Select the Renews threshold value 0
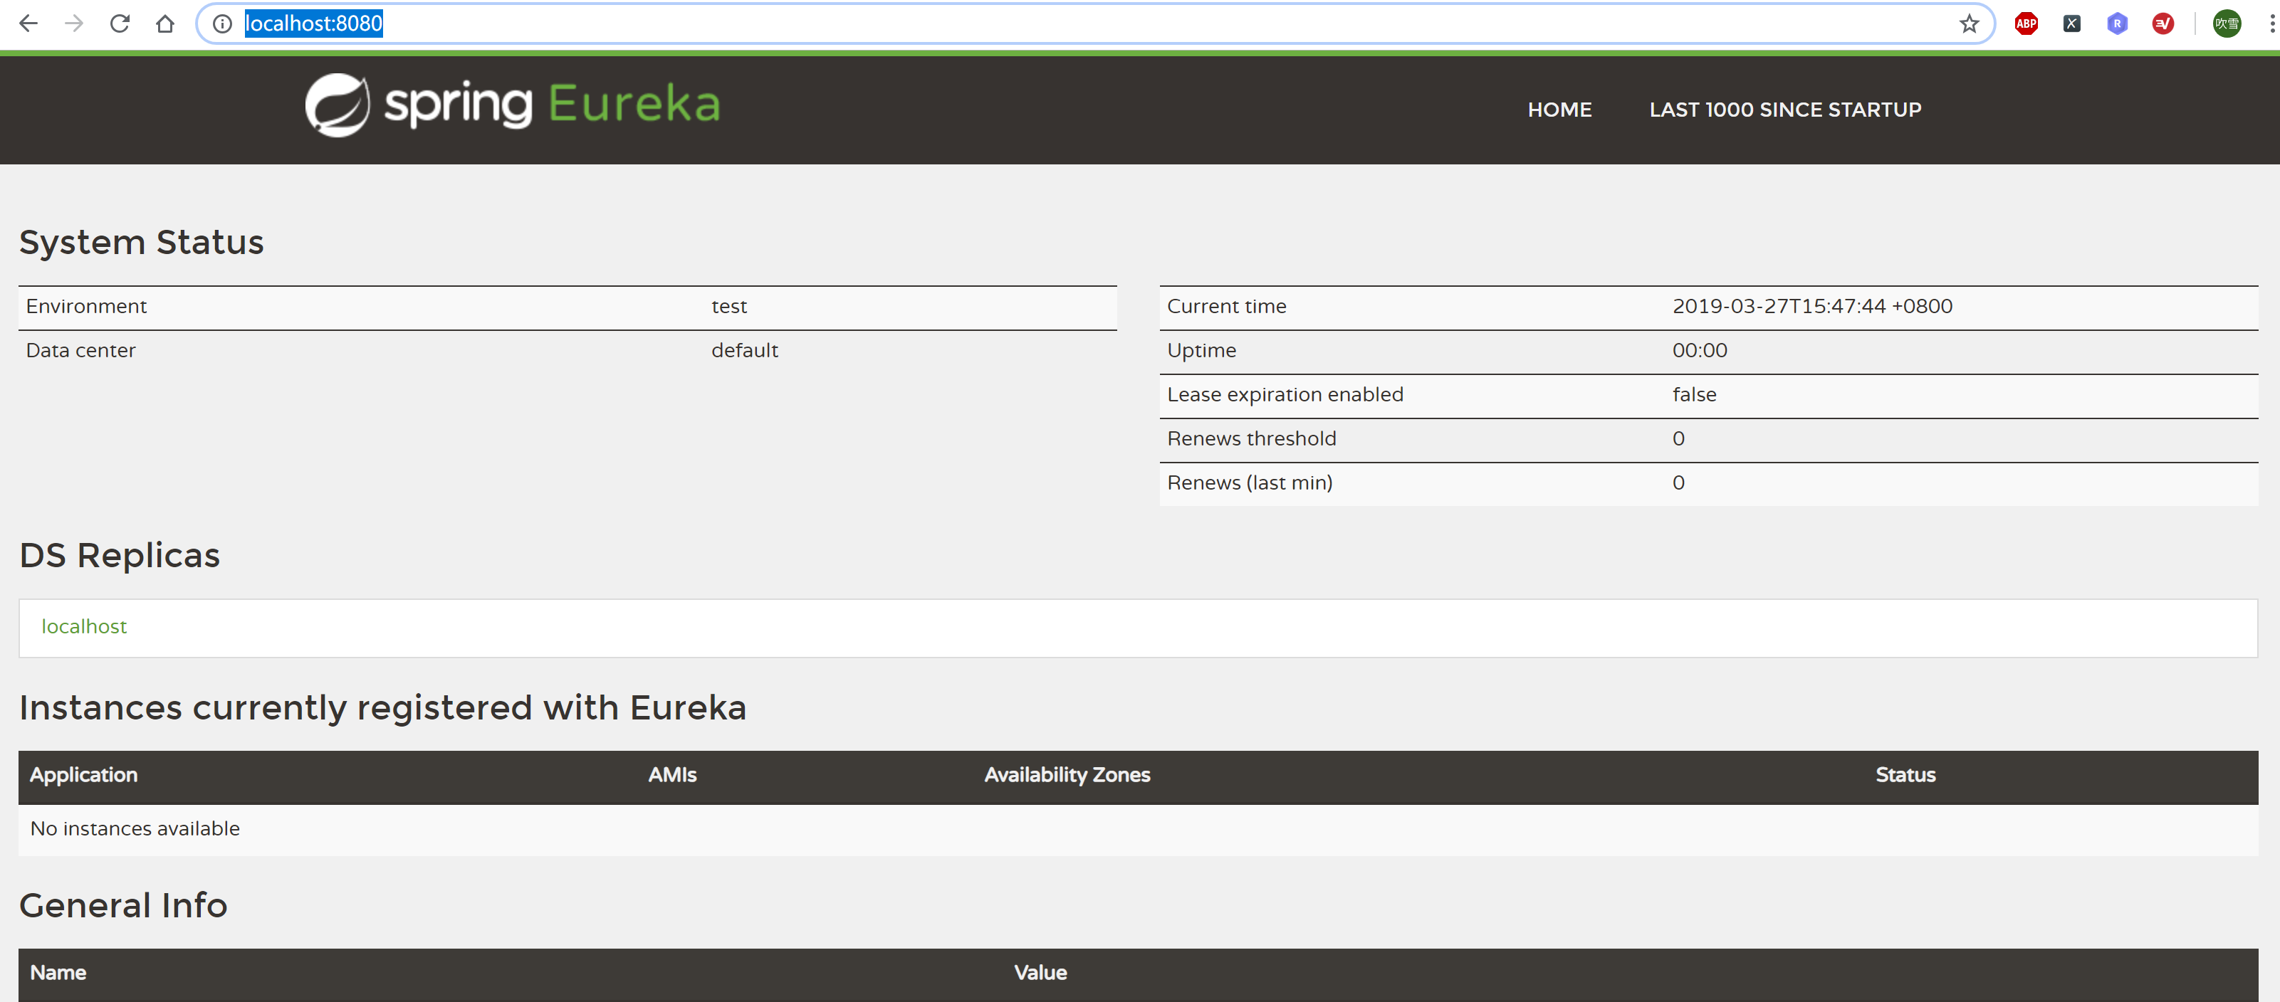2280x1002 pixels. click(x=1678, y=438)
